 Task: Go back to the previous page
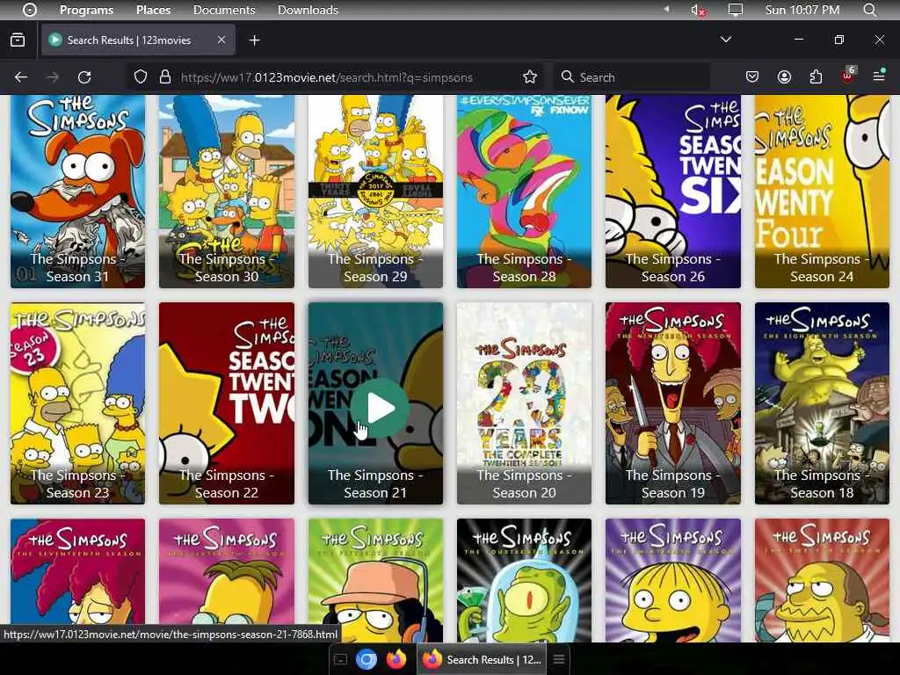[x=21, y=77]
